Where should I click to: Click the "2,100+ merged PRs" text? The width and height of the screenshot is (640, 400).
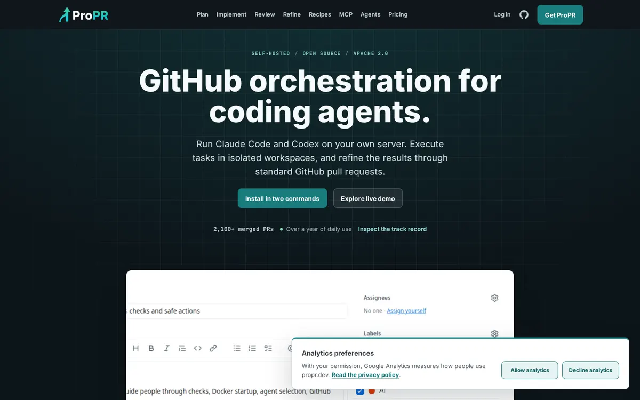[243, 229]
